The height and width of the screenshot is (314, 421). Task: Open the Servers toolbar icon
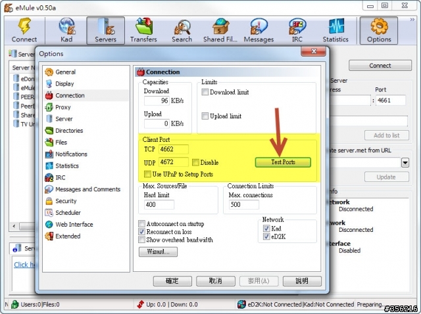point(105,30)
